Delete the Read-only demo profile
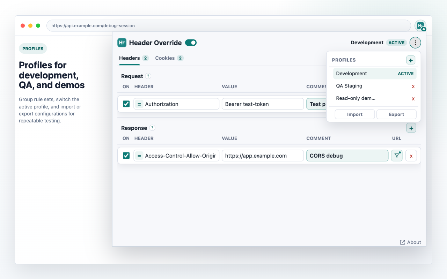 [413, 99]
